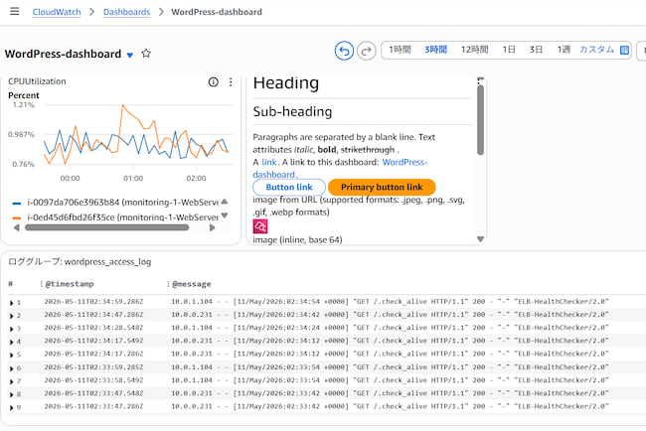The image size is (646, 431).
Task: Select the 1日 time range
Action: 509,50
